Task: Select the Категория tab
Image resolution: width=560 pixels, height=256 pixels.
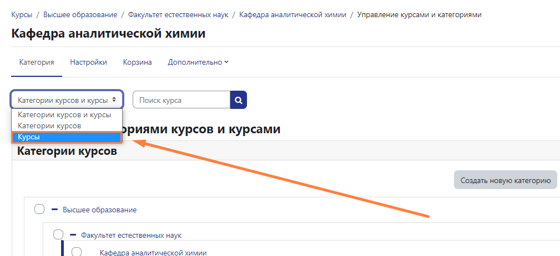Action: click(37, 62)
